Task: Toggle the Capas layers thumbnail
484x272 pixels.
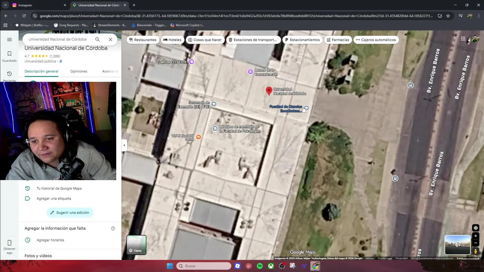Action: pos(136,245)
